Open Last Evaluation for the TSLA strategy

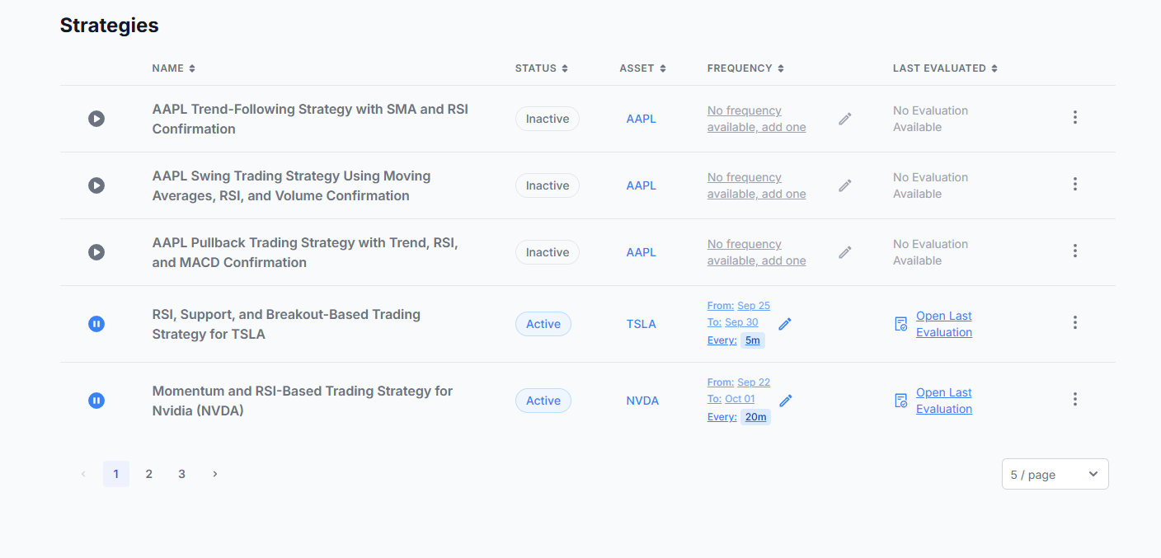(x=943, y=323)
